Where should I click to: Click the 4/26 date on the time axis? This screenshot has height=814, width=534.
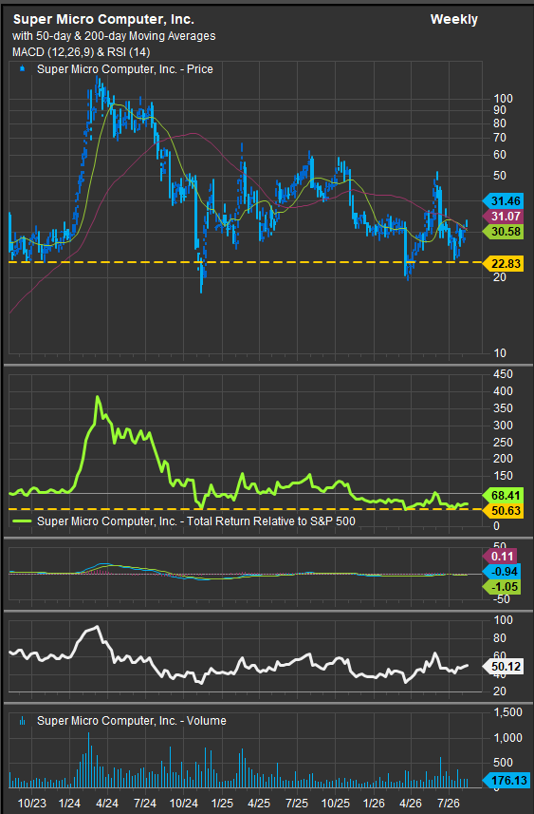pyautogui.click(x=411, y=804)
